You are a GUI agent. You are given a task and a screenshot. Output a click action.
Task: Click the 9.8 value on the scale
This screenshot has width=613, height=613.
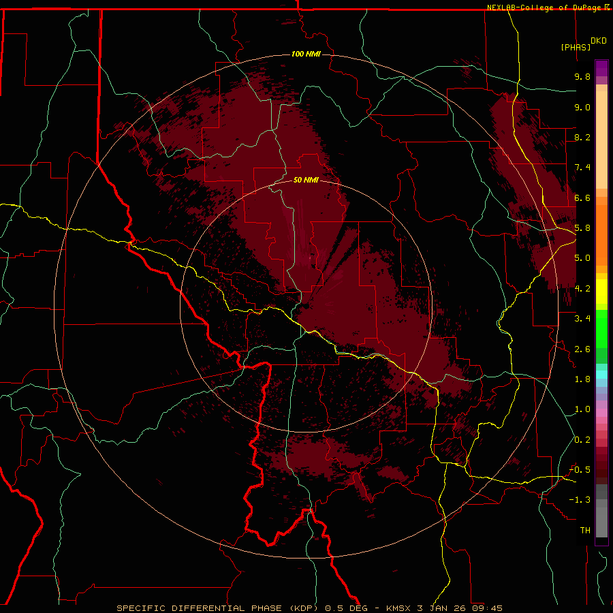click(582, 76)
